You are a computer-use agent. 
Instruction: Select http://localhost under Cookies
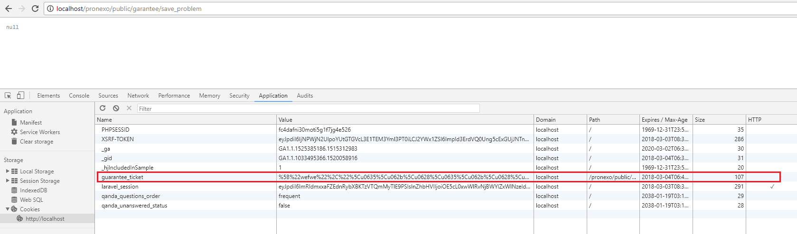[x=45, y=219]
